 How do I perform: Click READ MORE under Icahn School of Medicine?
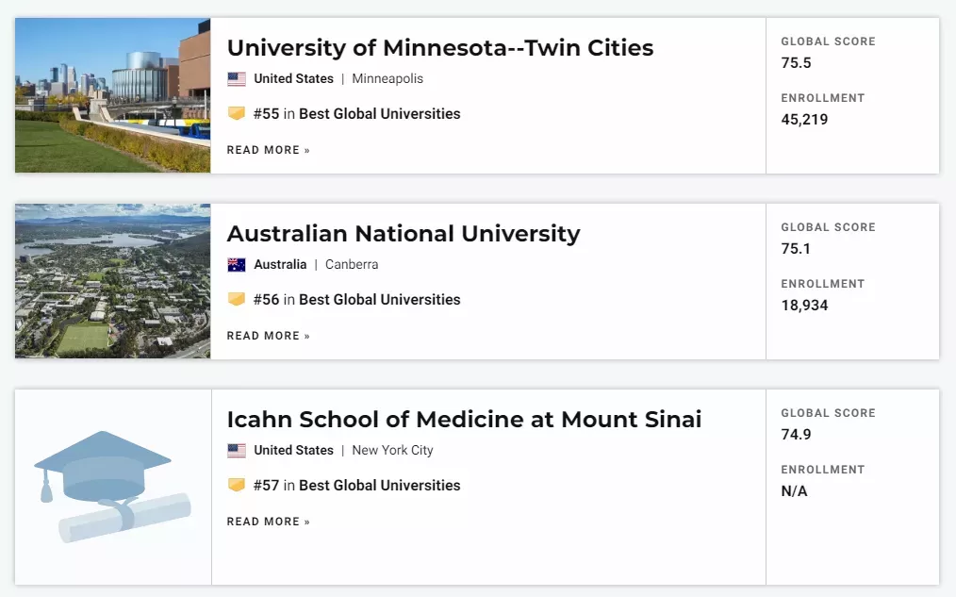click(269, 522)
